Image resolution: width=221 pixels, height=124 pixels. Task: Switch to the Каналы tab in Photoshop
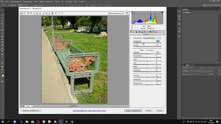[193, 65]
